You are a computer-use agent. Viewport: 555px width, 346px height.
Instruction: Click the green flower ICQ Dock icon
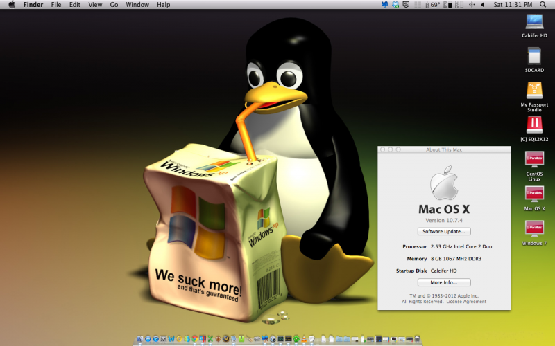tap(296, 339)
